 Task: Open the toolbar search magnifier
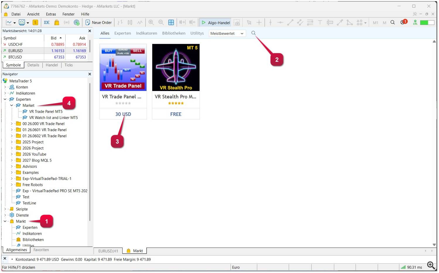click(393, 23)
